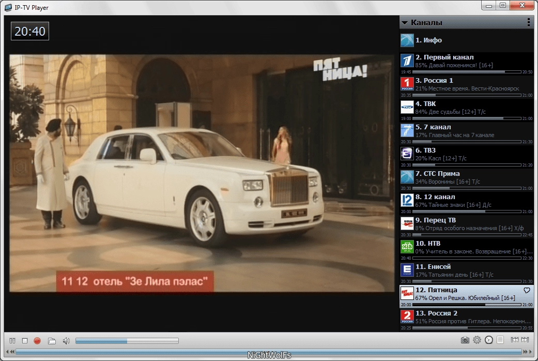Open settings with the gear icon
The image size is (538, 361).
477,340
